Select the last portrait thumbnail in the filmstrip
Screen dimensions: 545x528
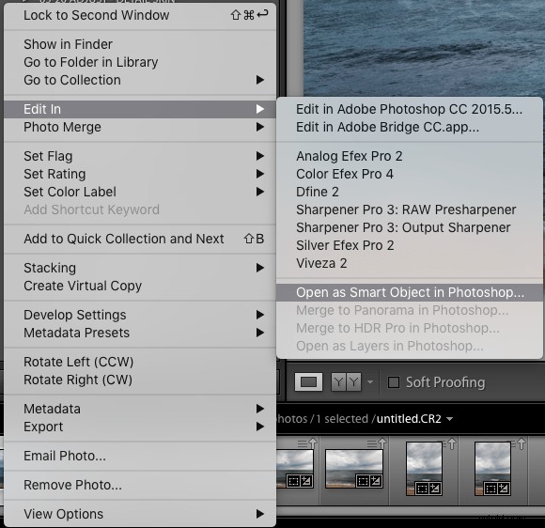(492, 469)
